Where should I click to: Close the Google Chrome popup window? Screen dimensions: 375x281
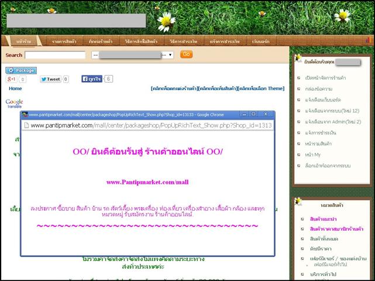pos(266,114)
